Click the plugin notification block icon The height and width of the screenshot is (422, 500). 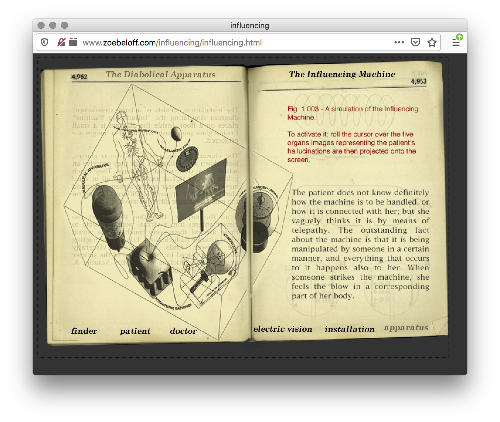pos(73,42)
